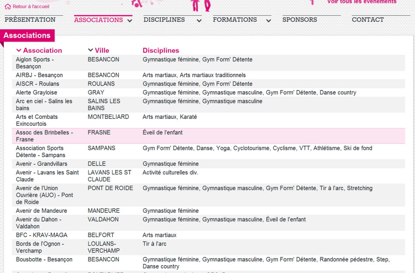
Task: Click the VALDAHON city cell
Action: [103, 219]
